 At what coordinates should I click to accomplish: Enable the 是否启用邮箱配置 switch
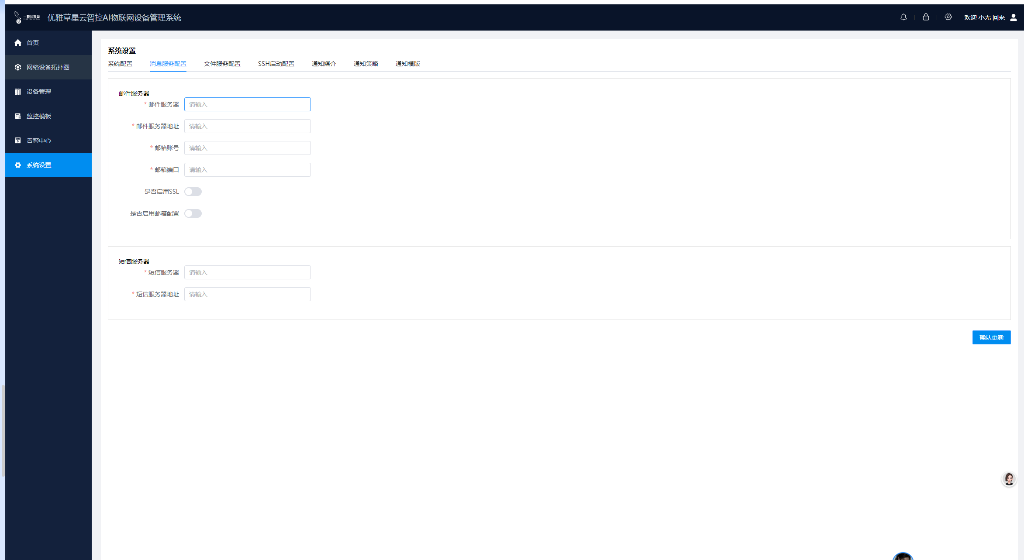(193, 213)
